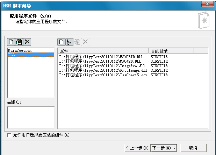Add a directory tree using the folder-tree icon
The width and height of the screenshot is (216, 155).
[x=69, y=42]
